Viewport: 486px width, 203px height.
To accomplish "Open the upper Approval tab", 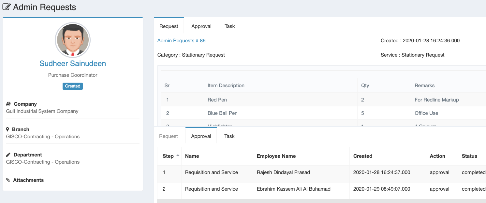I will click(201, 26).
